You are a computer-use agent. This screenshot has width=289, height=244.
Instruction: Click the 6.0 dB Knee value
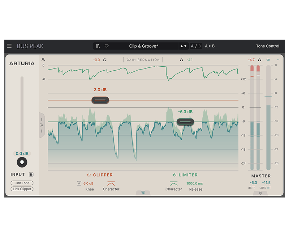click(89, 183)
